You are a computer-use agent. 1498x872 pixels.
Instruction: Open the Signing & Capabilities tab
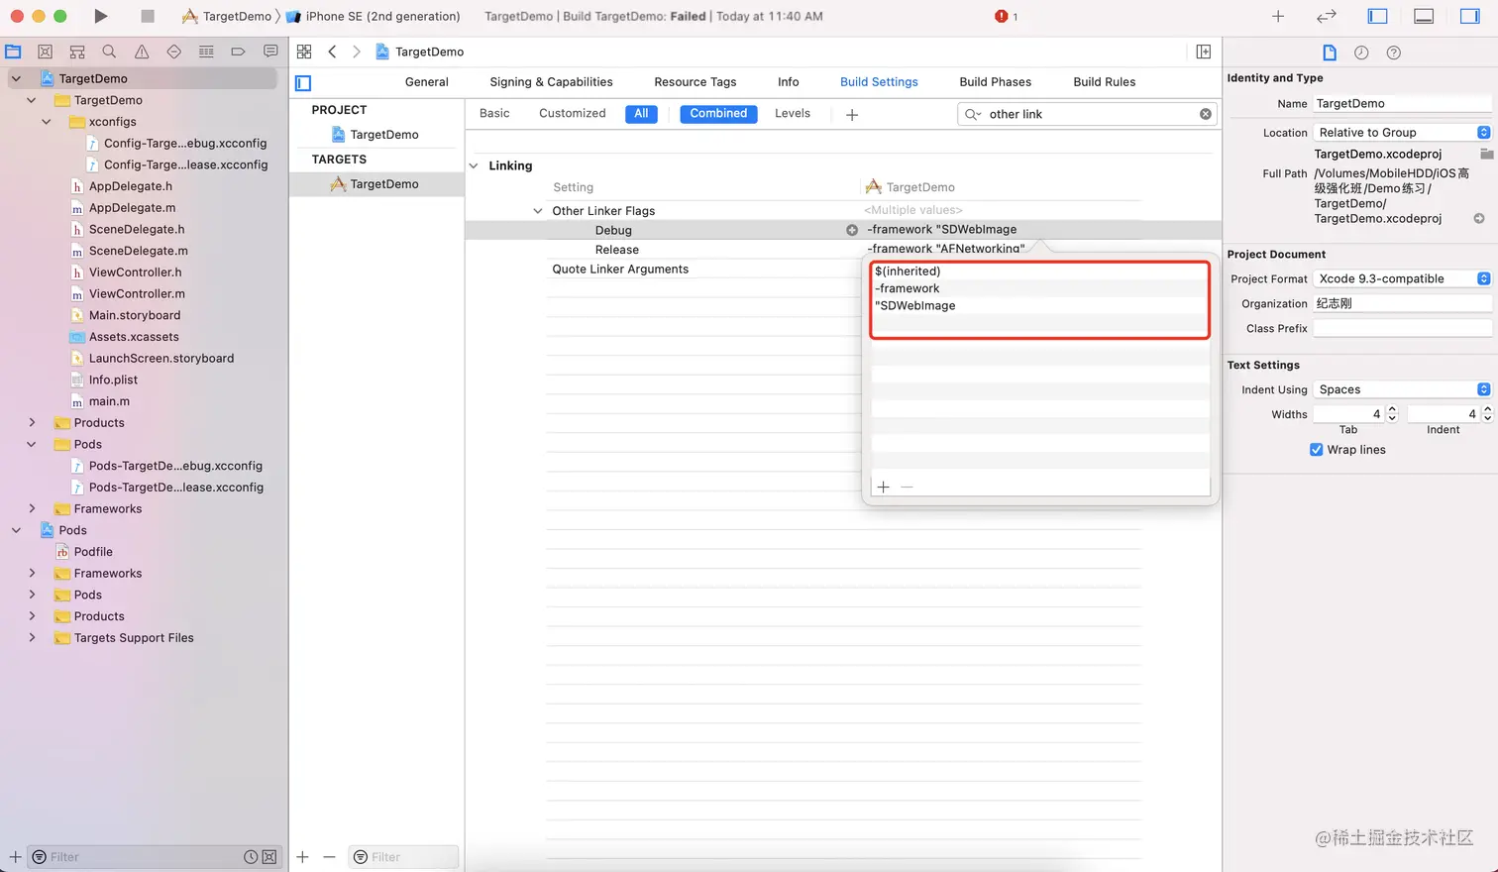click(x=551, y=82)
